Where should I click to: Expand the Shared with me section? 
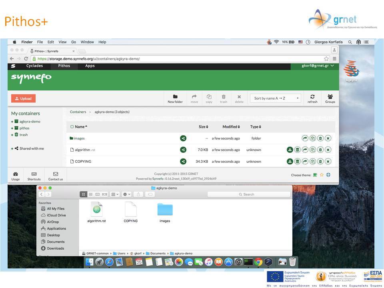coord(12,148)
